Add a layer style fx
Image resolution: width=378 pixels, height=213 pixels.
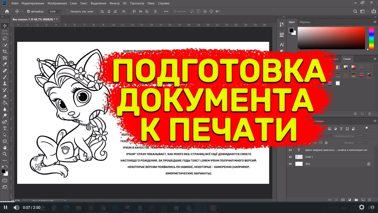click(x=336, y=200)
